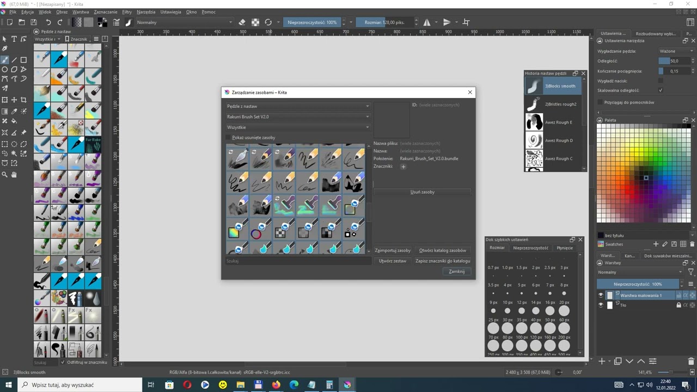Uncheck 'Skalowalna odległość' option
This screenshot has height=392, width=697.
coord(661,90)
